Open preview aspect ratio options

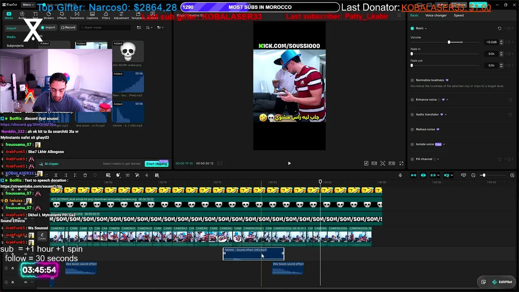click(392, 163)
